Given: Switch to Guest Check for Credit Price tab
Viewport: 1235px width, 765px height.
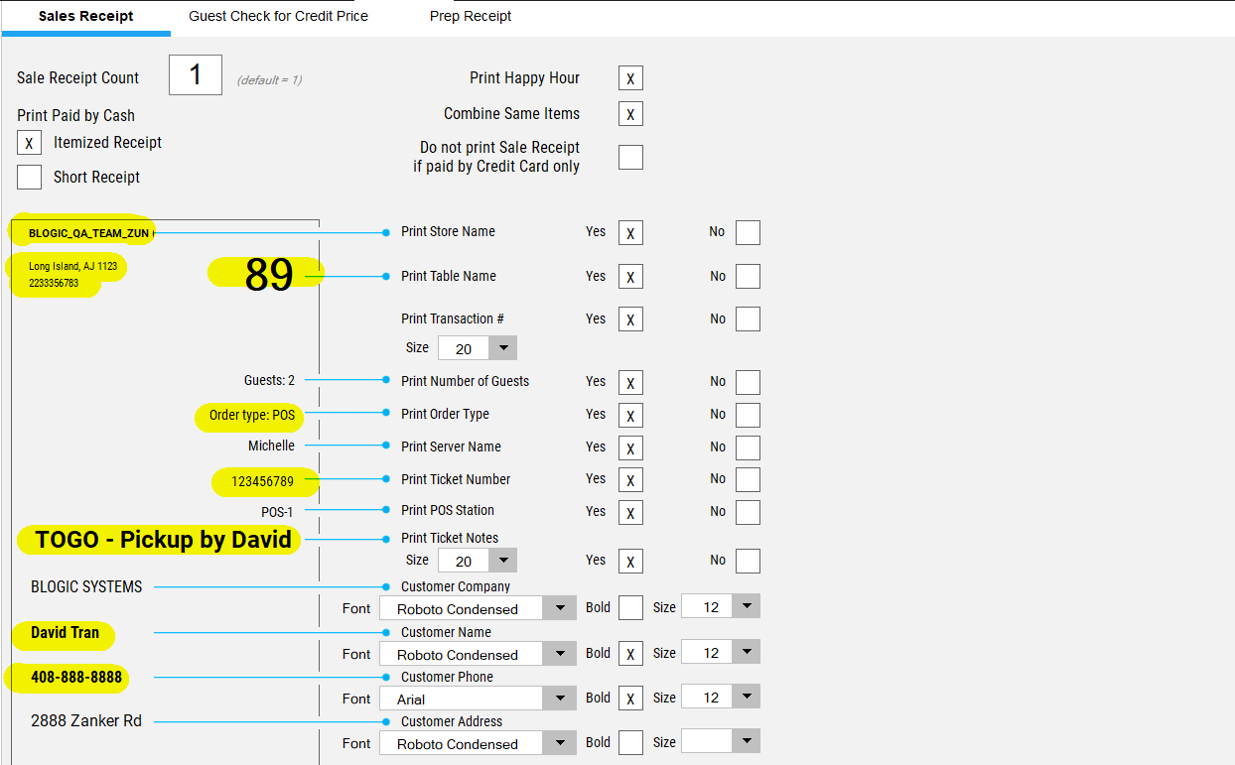Looking at the screenshot, I should (278, 17).
